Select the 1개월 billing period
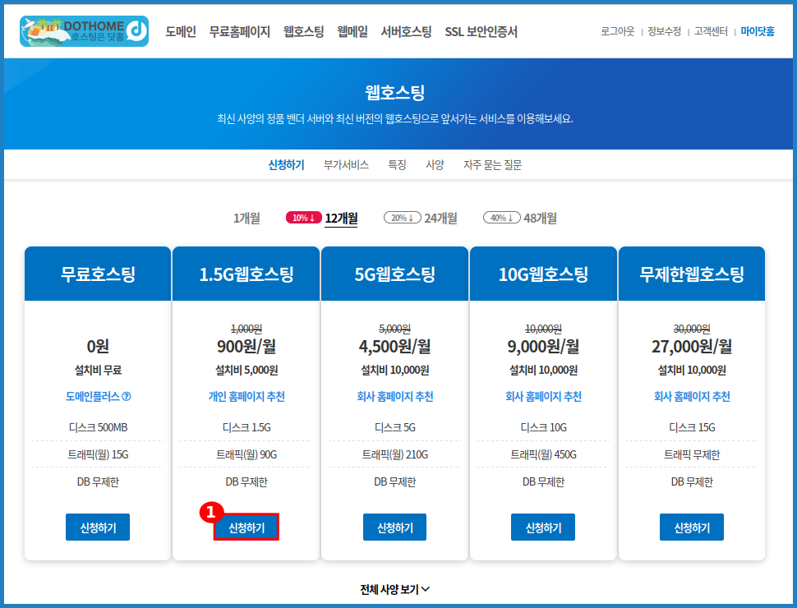The height and width of the screenshot is (608, 797). (246, 218)
